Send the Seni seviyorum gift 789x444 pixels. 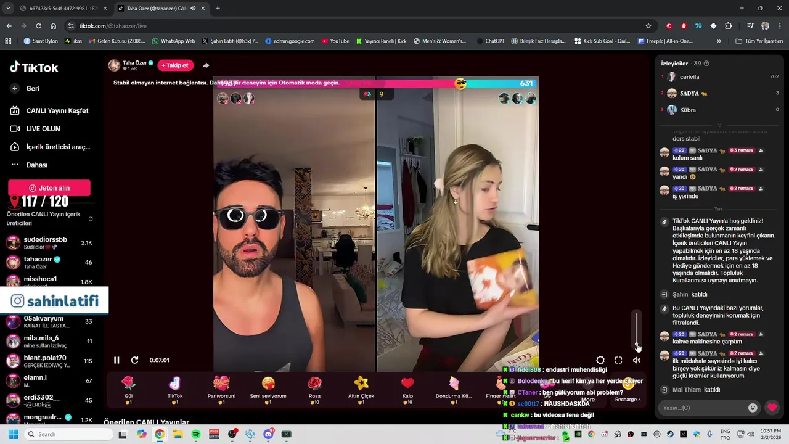268,389
